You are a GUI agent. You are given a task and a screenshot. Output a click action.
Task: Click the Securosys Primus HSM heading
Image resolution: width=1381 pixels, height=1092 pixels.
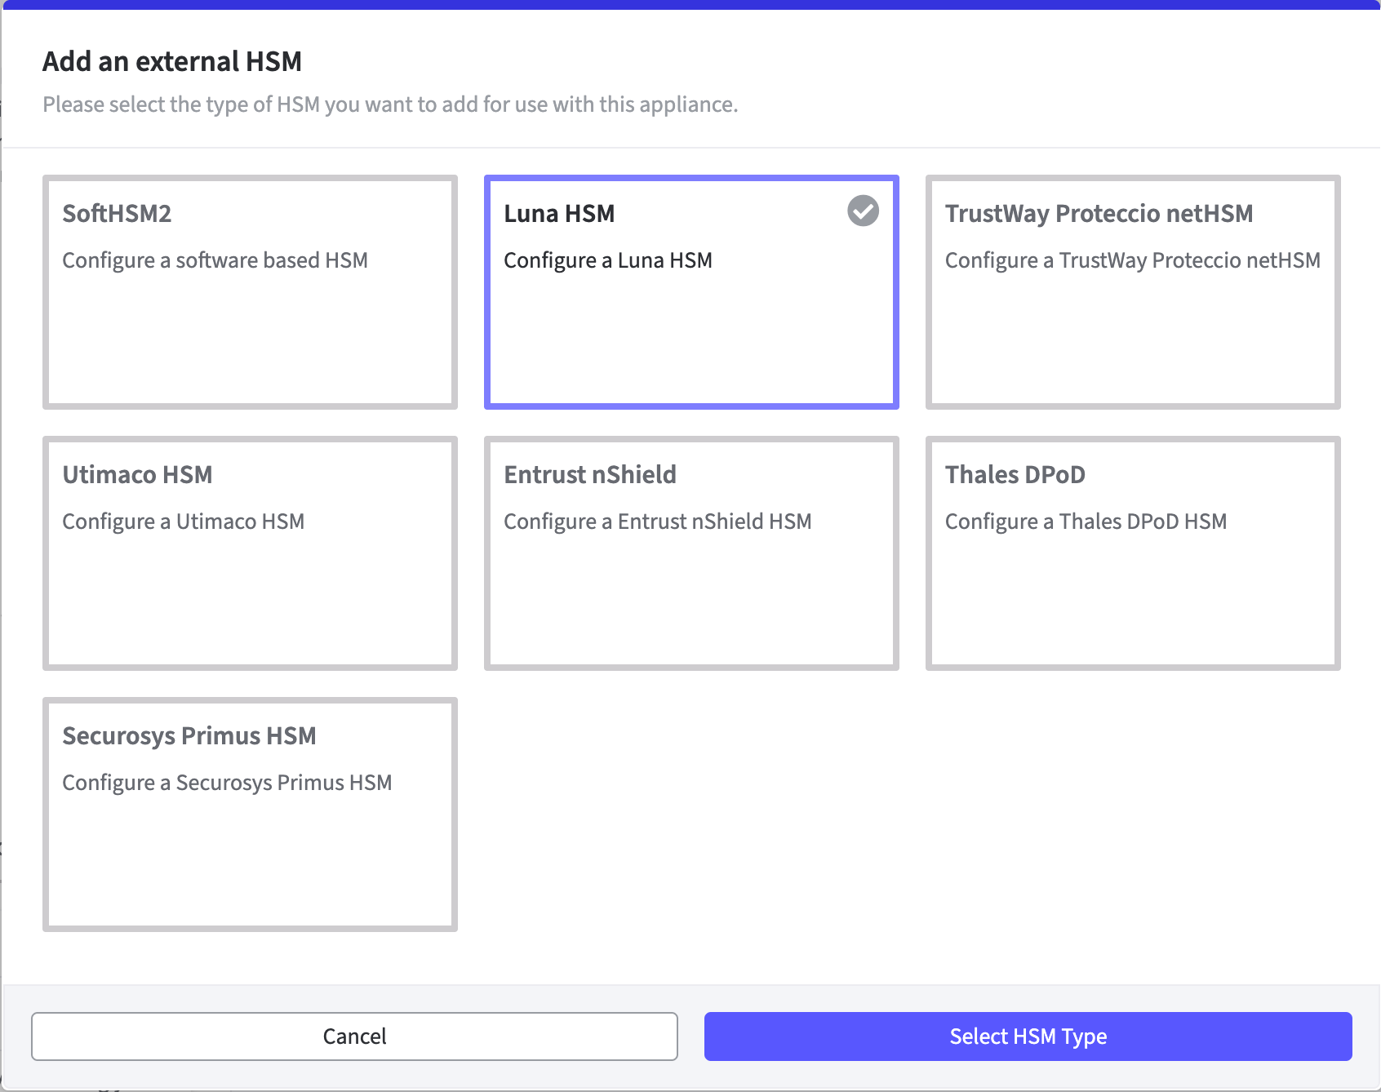pos(190,735)
